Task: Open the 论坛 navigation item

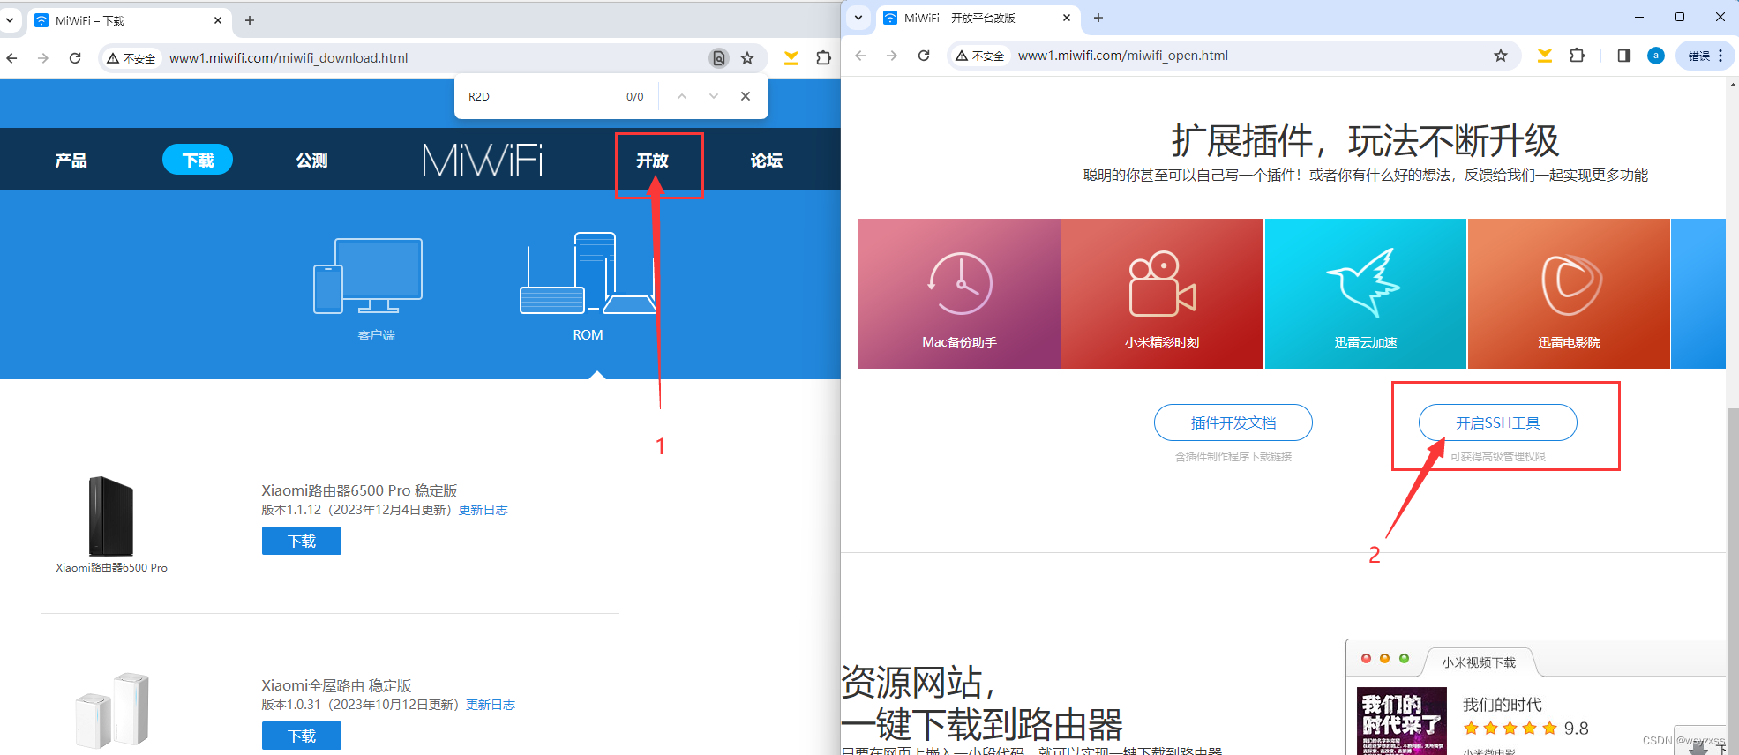Action: pos(767,161)
